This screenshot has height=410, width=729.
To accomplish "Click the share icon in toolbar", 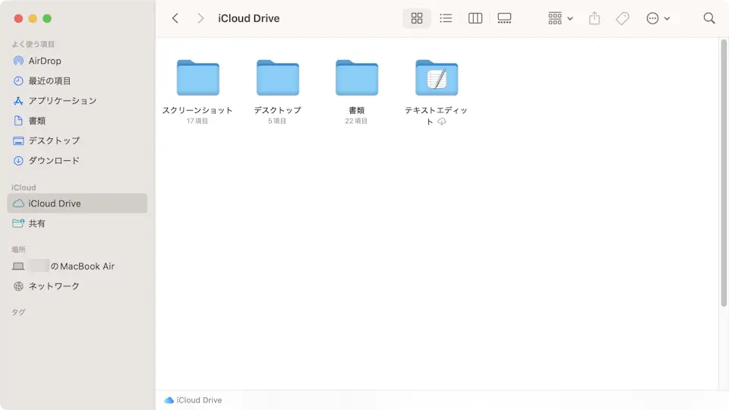I will (595, 18).
